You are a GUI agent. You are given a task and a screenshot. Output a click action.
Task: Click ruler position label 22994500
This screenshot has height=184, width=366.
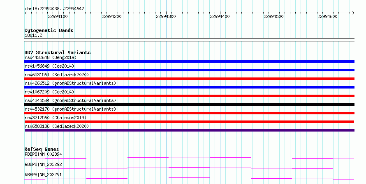click(x=273, y=16)
